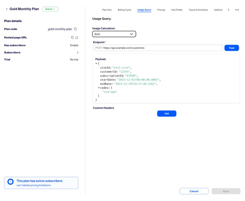Viewport: 245px width, 201px height.
Task: Click the Has subscribers Enable value
Action: (x=74, y=45)
